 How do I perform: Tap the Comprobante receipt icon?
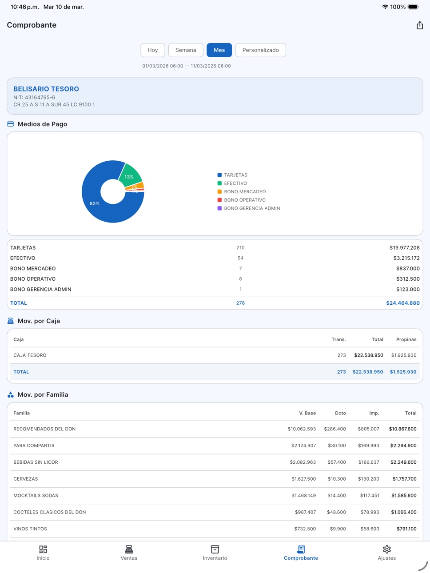[x=301, y=549]
